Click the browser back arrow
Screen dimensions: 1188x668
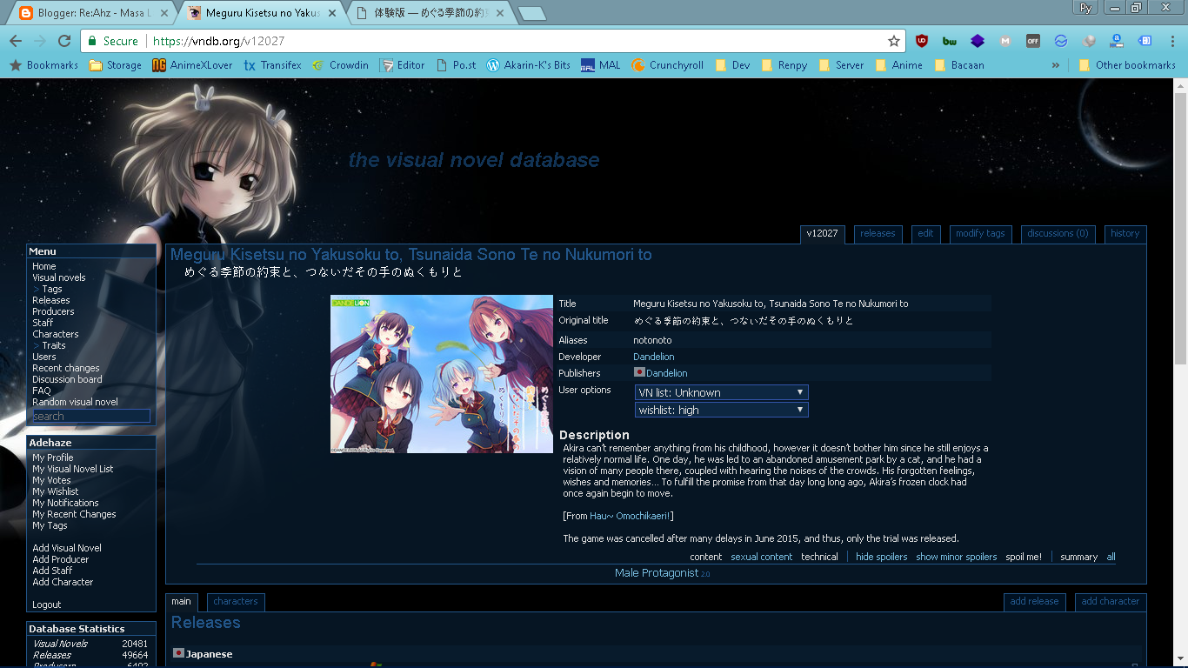16,41
